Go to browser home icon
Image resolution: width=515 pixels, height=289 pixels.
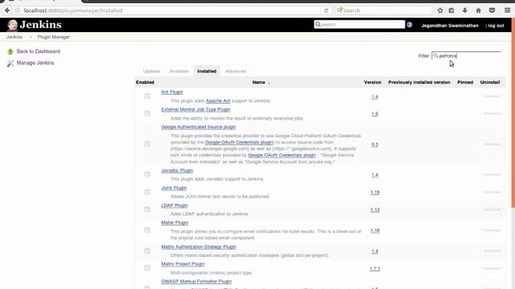479,10
